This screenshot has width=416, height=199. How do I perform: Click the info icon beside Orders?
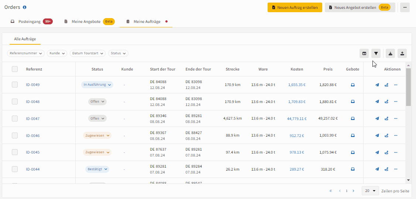point(25,7)
